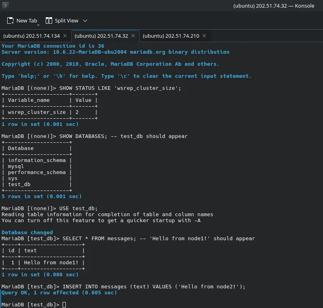The height and width of the screenshot is (308, 323).
Task: Click the Konsole window menu icon
Action: tap(6, 6)
